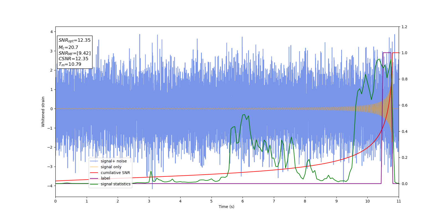
Task: Click the right axis tick label 0.6
Action: pos(404,105)
